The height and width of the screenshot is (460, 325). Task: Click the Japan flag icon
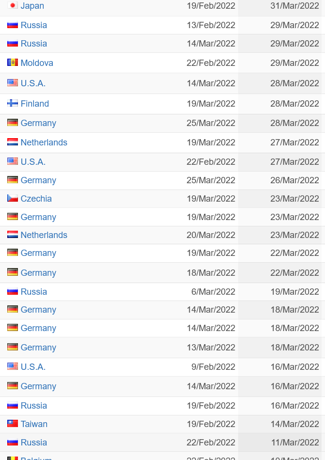point(13,5)
